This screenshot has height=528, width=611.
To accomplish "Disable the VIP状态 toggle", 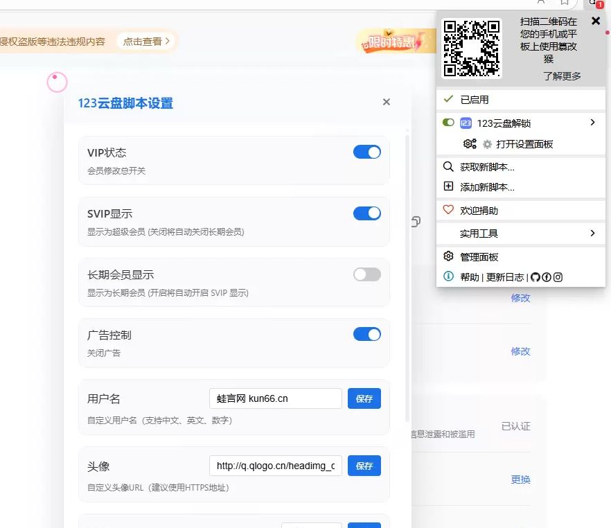I will (367, 152).
